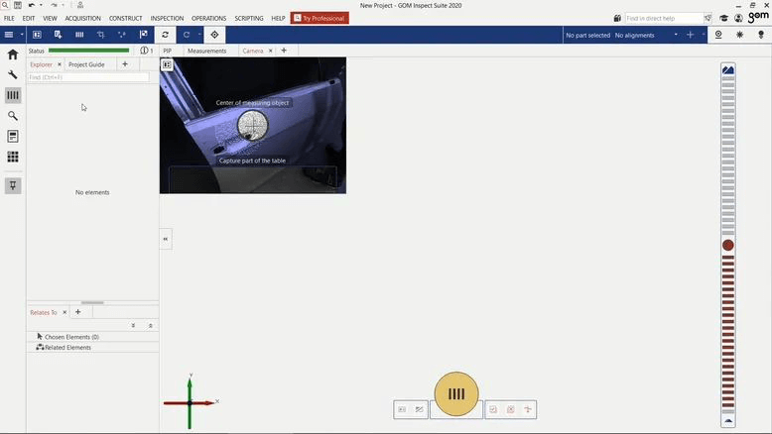The image size is (772, 434).
Task: Open the OPERATIONS menu
Action: pos(208,18)
